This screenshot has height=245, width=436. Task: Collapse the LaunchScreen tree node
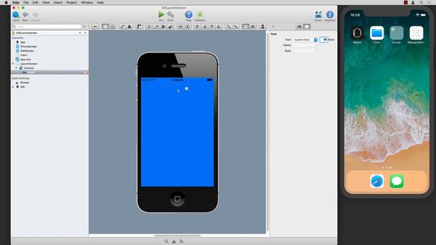[x=13, y=63]
